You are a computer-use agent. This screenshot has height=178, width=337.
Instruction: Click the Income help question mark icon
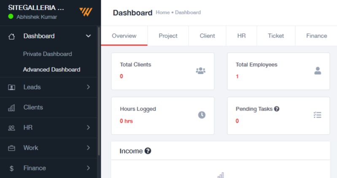[x=148, y=151]
